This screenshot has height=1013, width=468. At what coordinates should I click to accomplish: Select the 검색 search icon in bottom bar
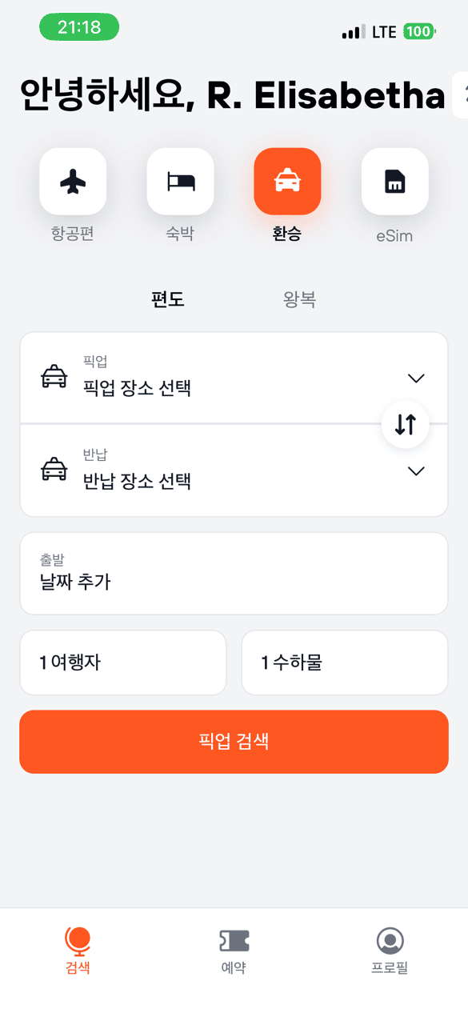78,949
